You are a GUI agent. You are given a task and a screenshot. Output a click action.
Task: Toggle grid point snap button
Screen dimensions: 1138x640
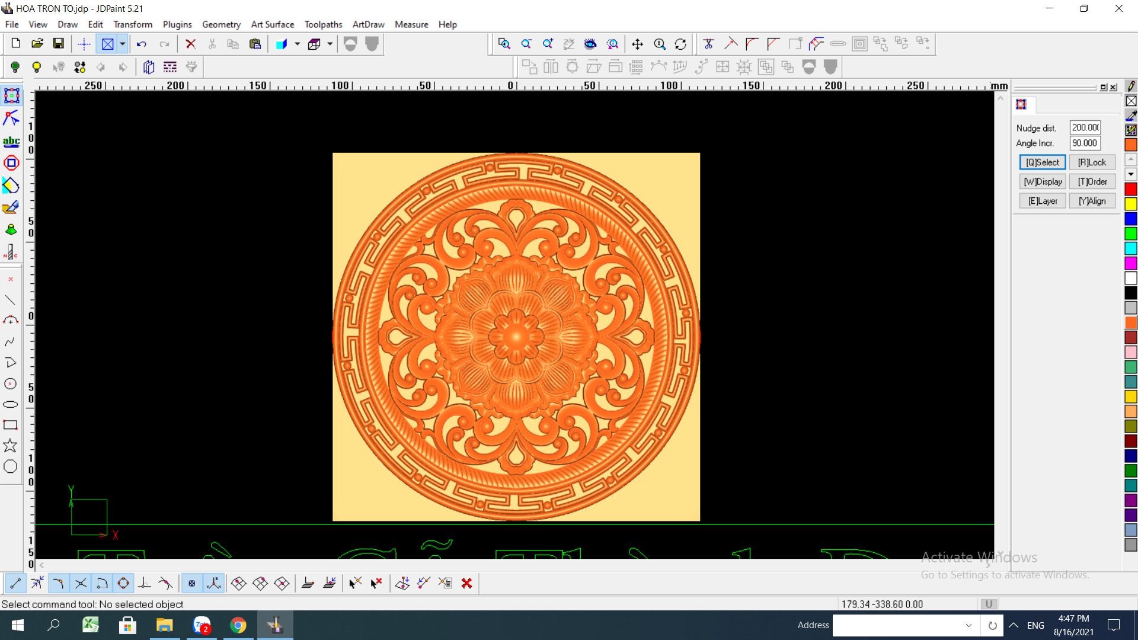(x=191, y=583)
